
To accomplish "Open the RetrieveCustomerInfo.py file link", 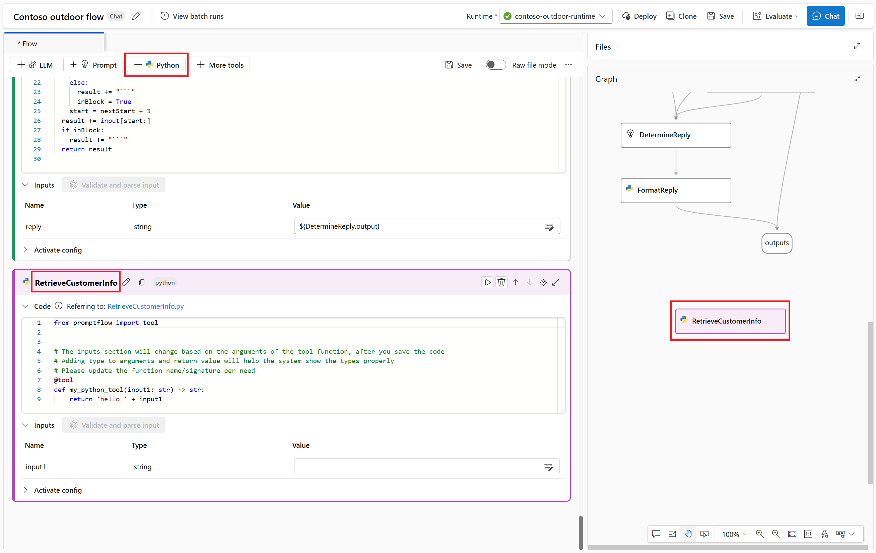I will pos(145,306).
